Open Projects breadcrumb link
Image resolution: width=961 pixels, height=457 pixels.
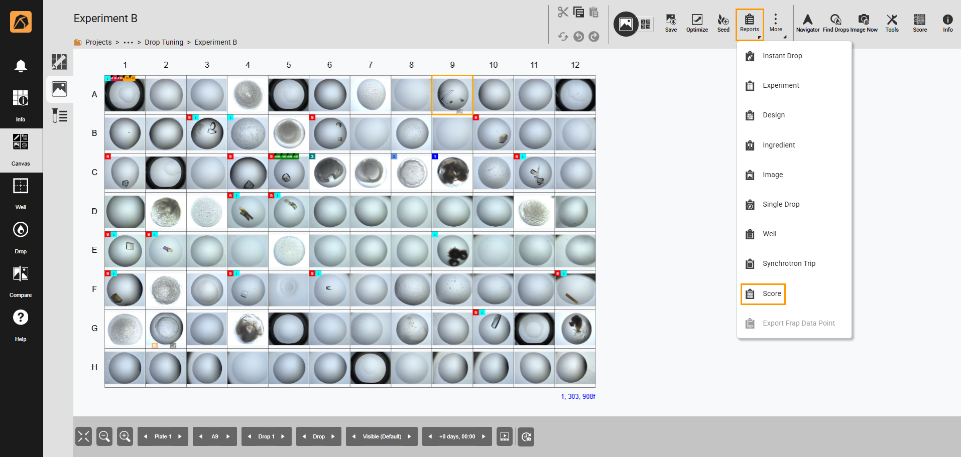pyautogui.click(x=98, y=42)
